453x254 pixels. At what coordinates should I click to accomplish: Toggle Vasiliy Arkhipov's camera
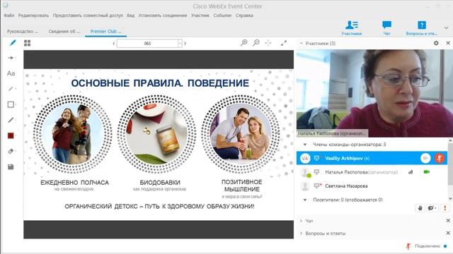coord(425,158)
